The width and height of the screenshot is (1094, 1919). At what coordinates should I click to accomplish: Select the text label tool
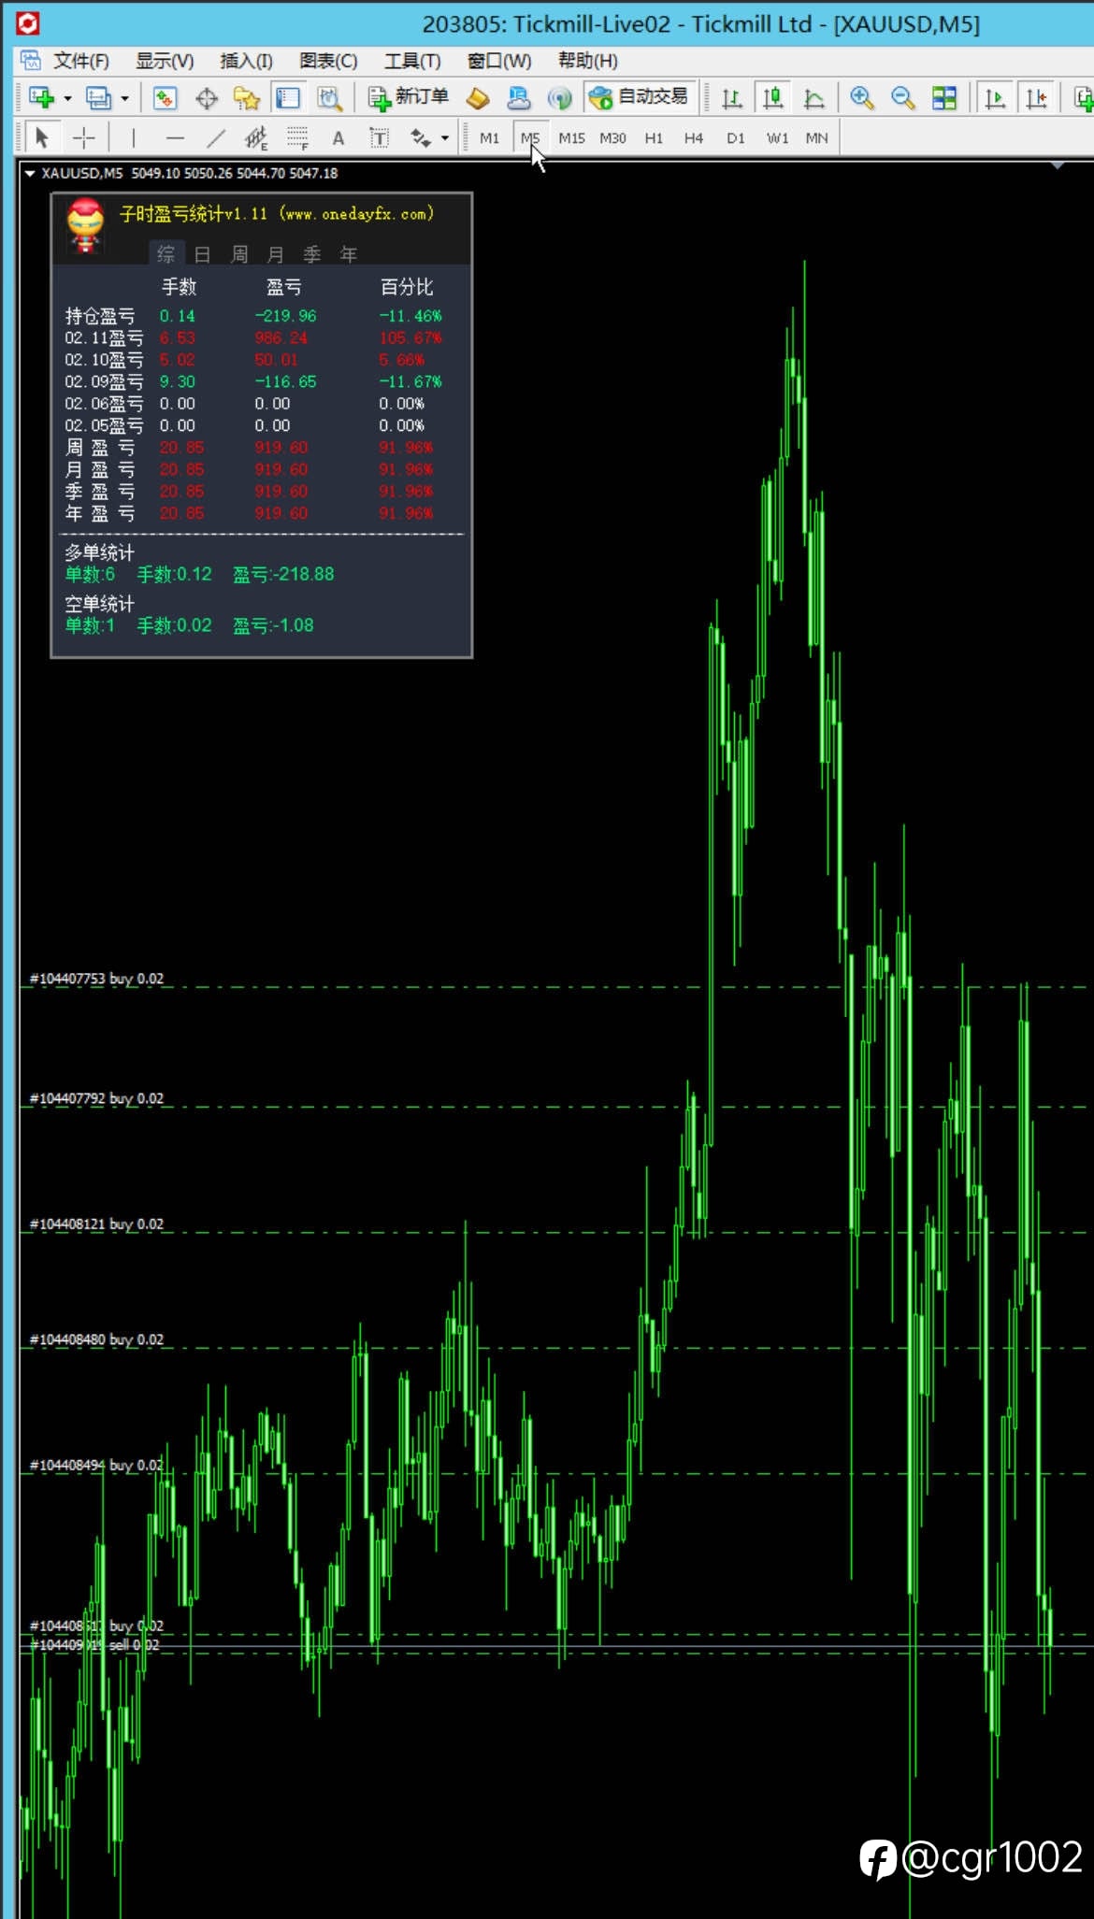tap(379, 138)
